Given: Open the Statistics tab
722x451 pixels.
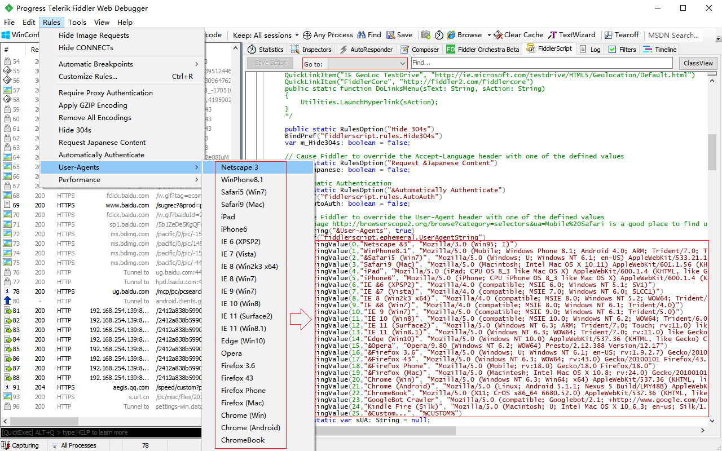Looking at the screenshot, I should click(x=266, y=49).
